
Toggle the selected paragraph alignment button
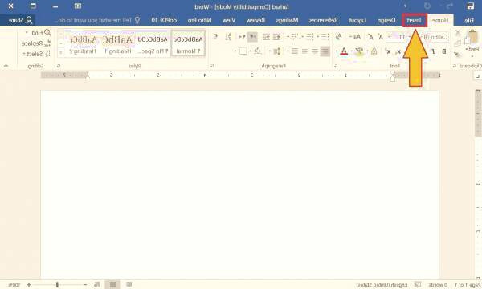(325, 51)
